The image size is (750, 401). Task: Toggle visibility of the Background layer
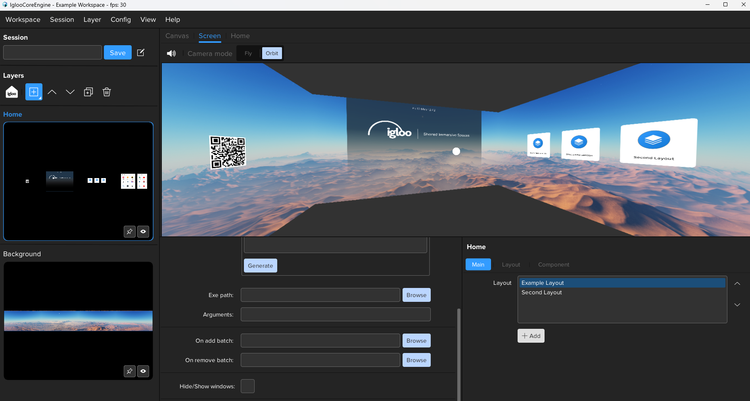[143, 371]
